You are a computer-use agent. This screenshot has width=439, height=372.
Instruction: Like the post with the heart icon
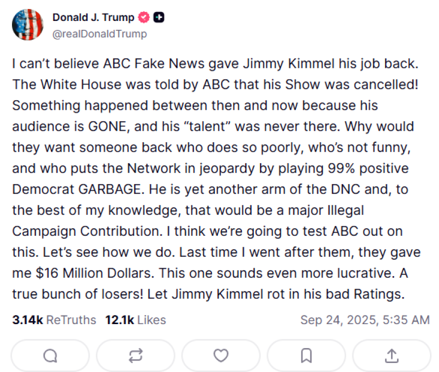pos(221,356)
